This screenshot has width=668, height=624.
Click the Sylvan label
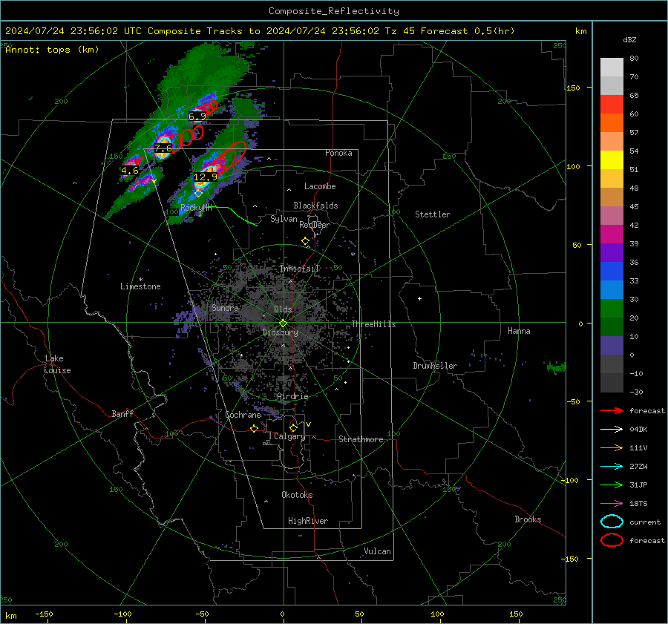(284, 219)
